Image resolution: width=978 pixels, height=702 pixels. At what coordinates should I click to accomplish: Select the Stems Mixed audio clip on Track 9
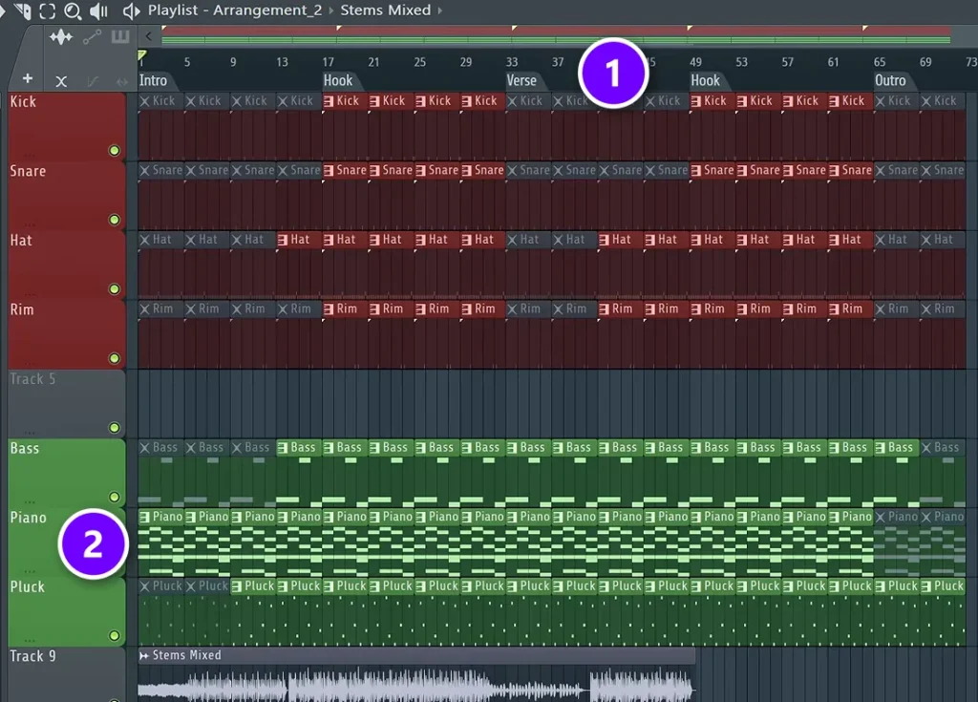tap(416, 674)
